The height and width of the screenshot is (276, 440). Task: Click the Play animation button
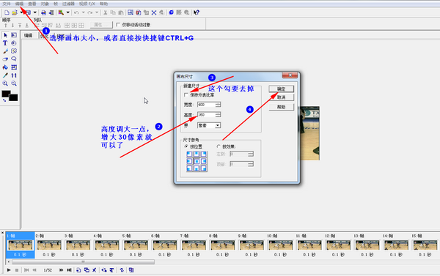pyautogui.click(x=9, y=270)
